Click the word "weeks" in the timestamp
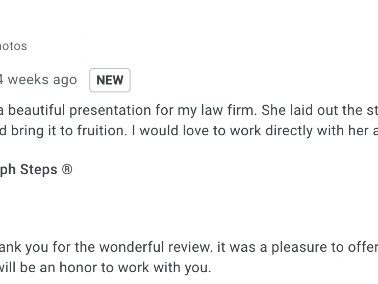This screenshot has width=378, height=284. [28, 80]
